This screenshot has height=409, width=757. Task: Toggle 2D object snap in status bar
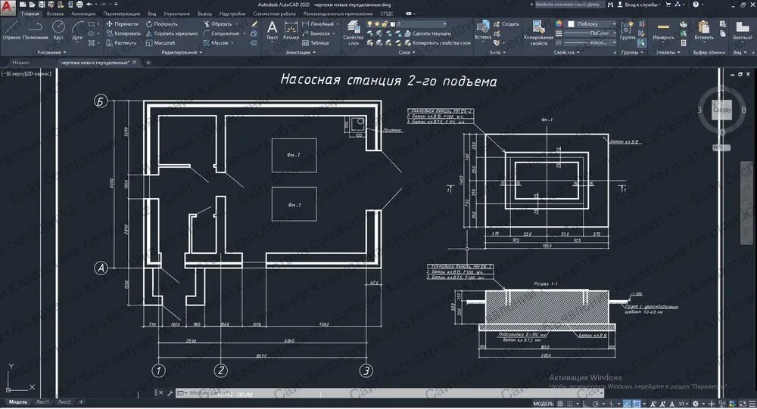tap(637, 404)
